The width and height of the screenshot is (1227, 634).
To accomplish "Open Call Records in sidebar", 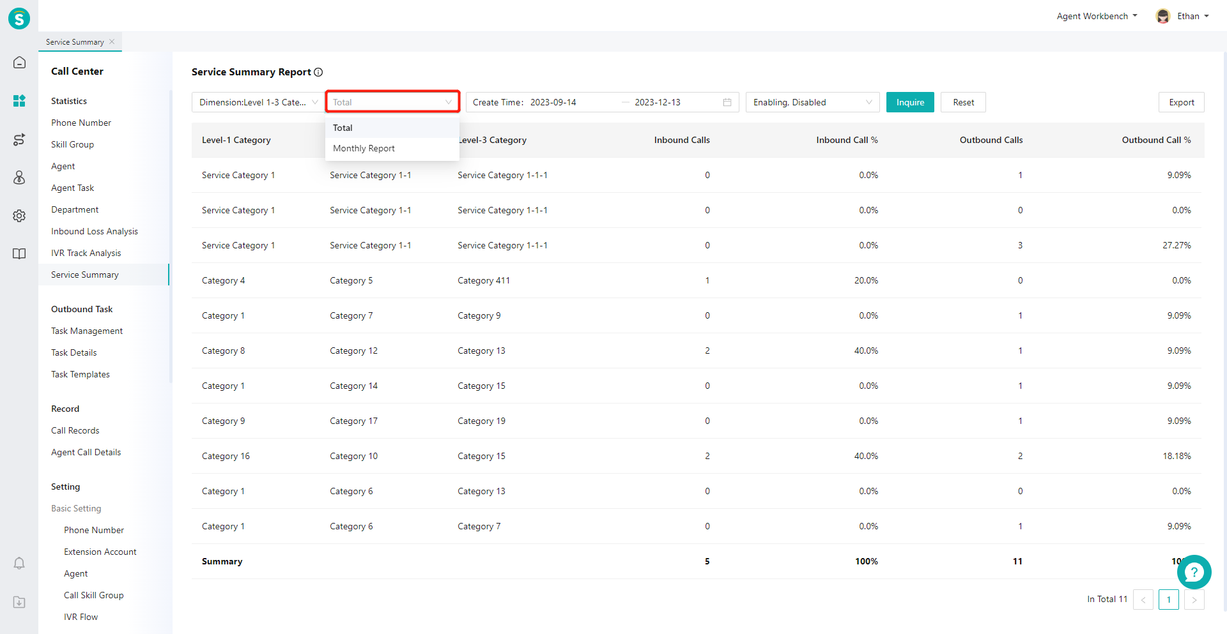I will point(75,430).
